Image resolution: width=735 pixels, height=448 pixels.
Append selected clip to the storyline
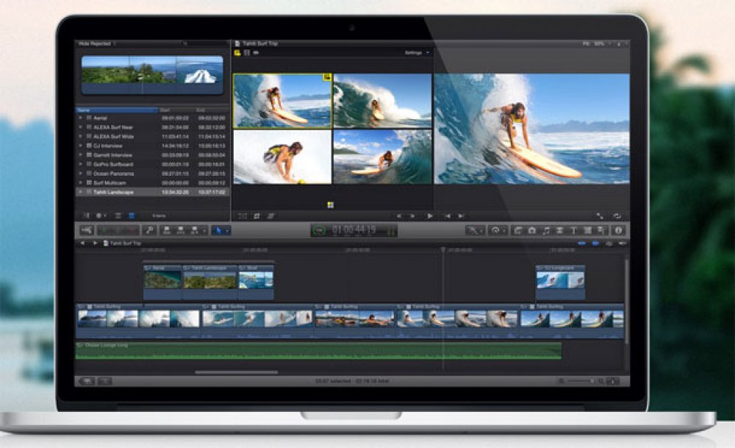(x=194, y=230)
